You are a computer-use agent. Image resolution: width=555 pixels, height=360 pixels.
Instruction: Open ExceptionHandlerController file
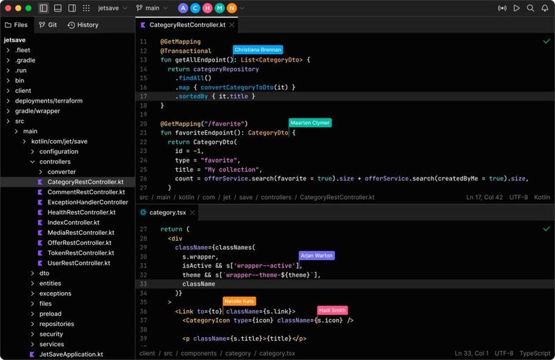(88, 202)
